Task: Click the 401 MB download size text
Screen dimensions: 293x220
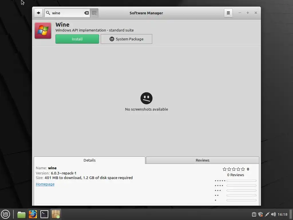Action: tap(89, 178)
